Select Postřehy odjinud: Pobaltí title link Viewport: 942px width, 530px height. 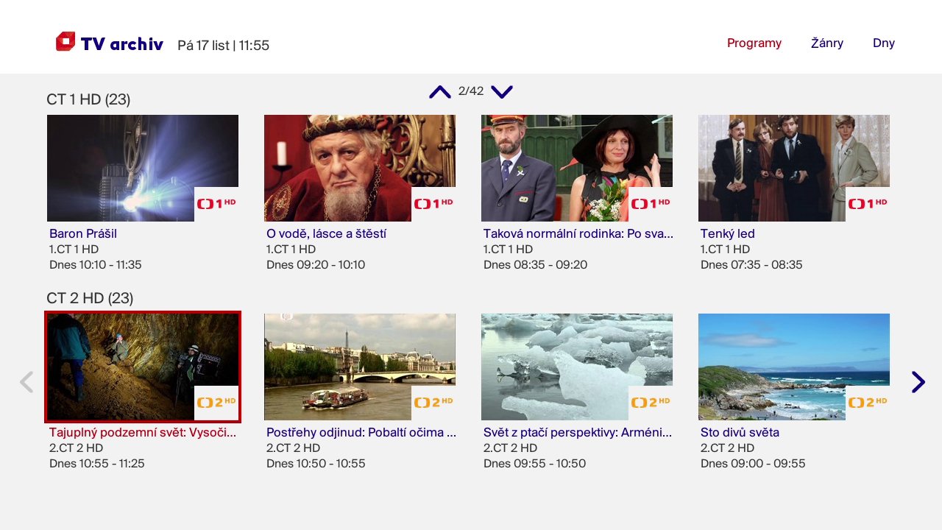pos(361,432)
